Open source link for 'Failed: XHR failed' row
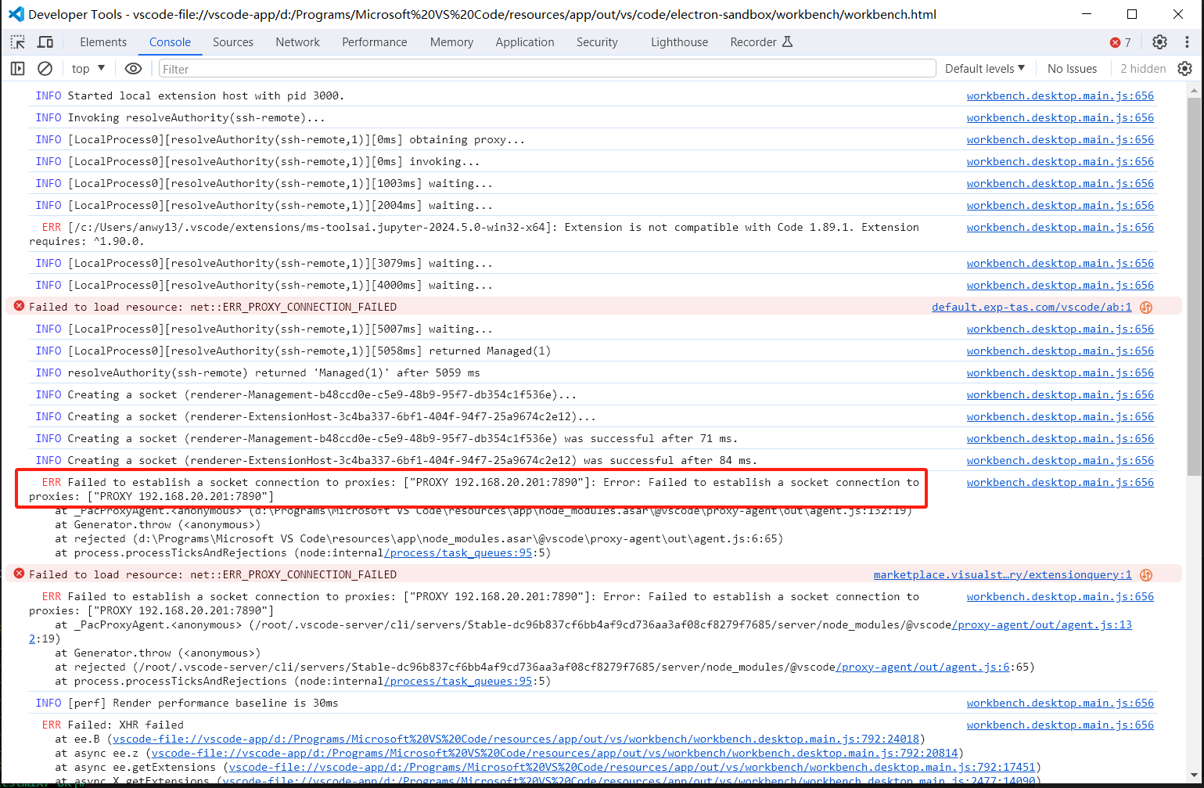The image size is (1204, 788). pos(1060,725)
